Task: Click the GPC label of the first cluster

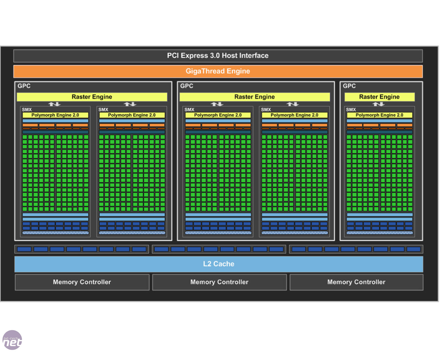Action: point(24,86)
